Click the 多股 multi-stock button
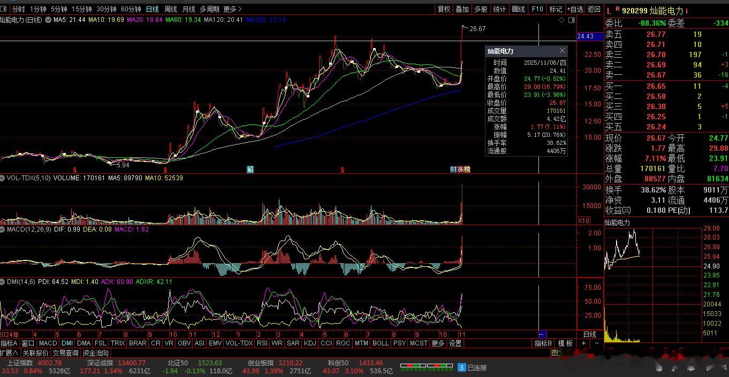The height and width of the screenshot is (377, 729). pyautogui.click(x=481, y=9)
